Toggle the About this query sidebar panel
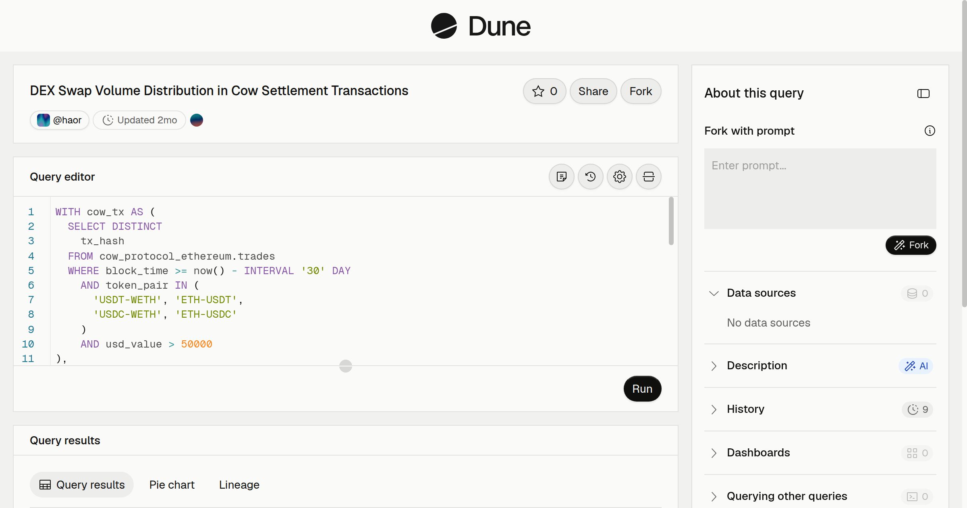Viewport: 967px width, 508px height. [x=923, y=94]
